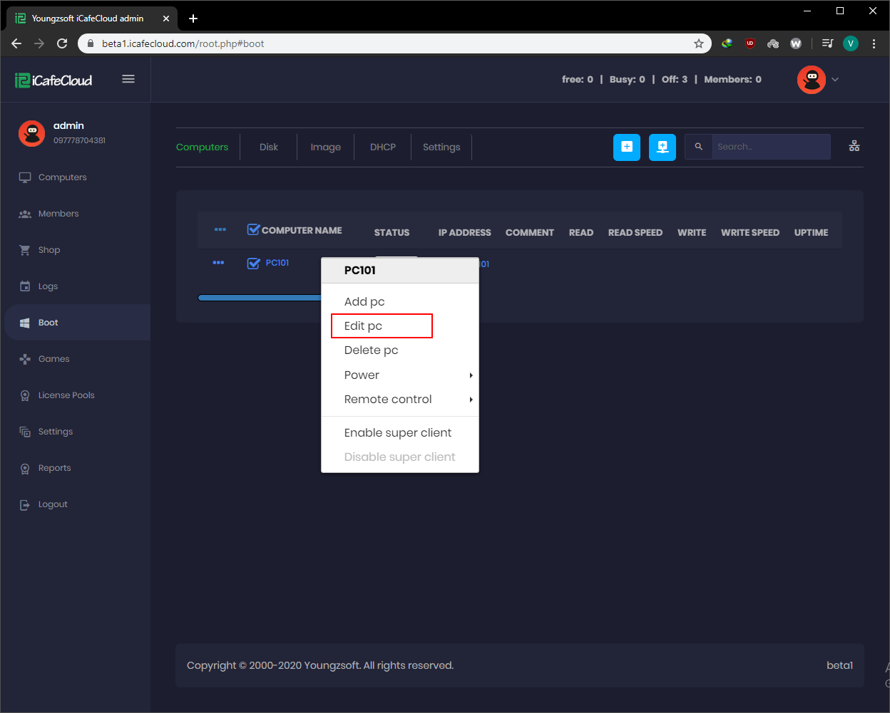Click the Logout link in the sidebar
890x713 pixels.
pos(51,504)
